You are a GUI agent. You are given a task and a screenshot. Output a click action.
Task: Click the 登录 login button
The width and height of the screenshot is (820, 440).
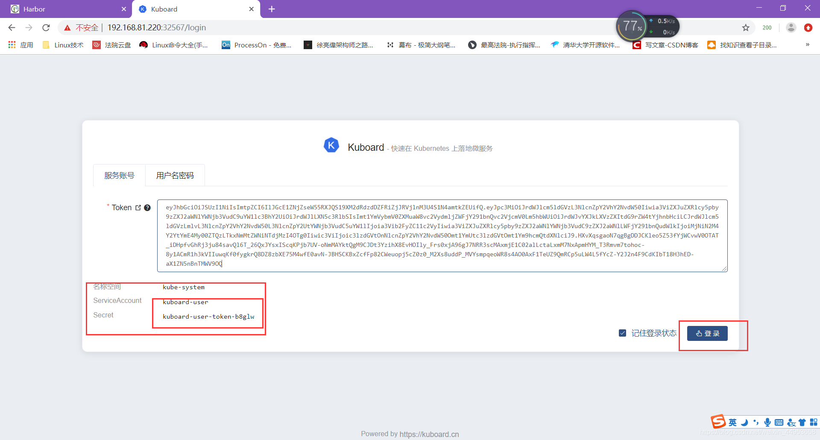707,334
